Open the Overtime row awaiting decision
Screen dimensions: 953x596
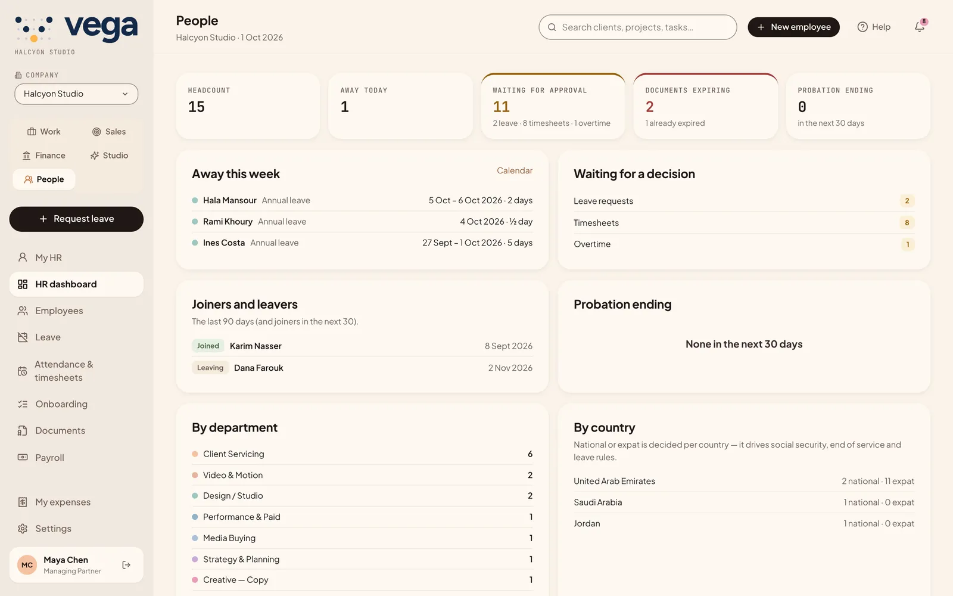tap(743, 244)
